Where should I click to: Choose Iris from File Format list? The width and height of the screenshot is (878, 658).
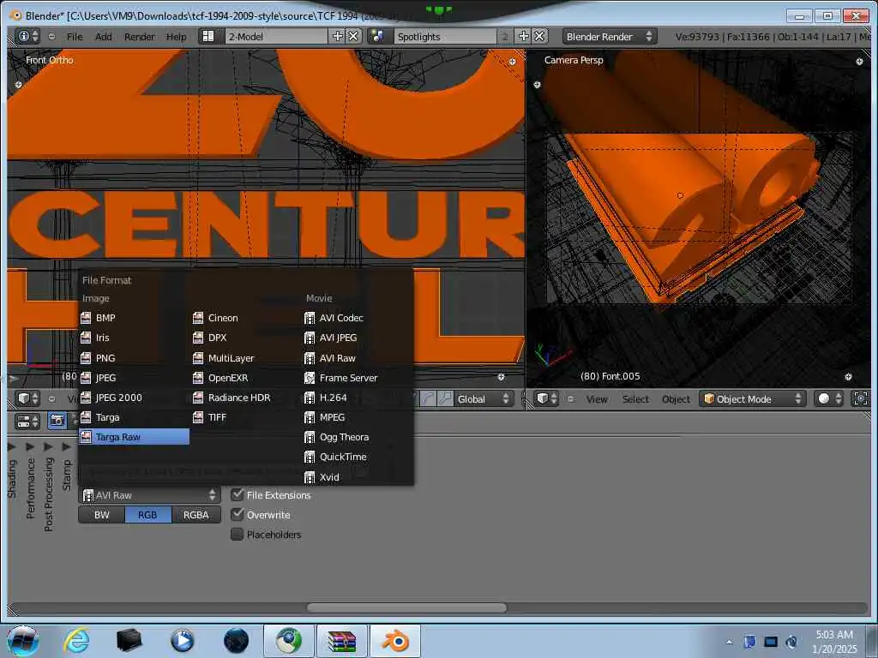(133, 338)
